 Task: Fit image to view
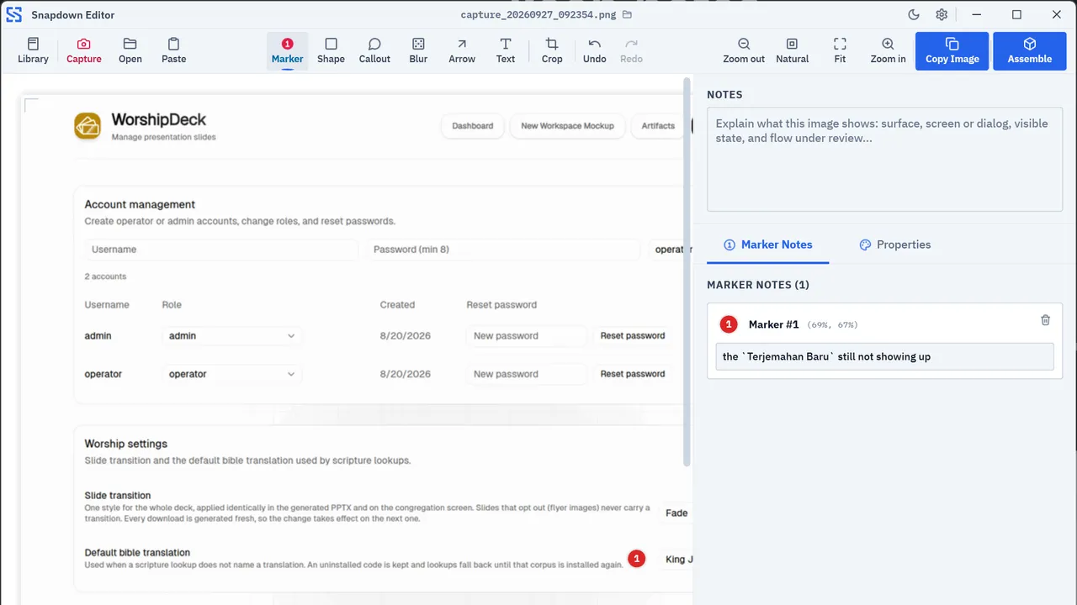pos(840,50)
